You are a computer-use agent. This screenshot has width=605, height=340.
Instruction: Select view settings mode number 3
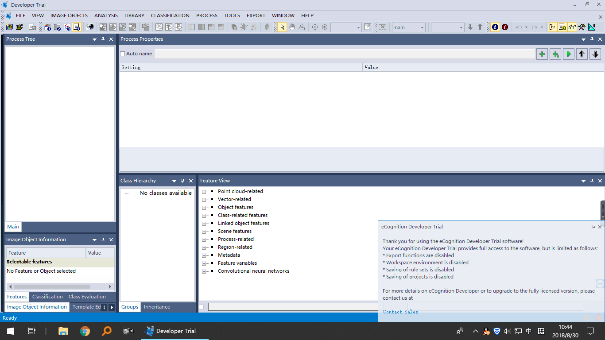tap(67, 27)
